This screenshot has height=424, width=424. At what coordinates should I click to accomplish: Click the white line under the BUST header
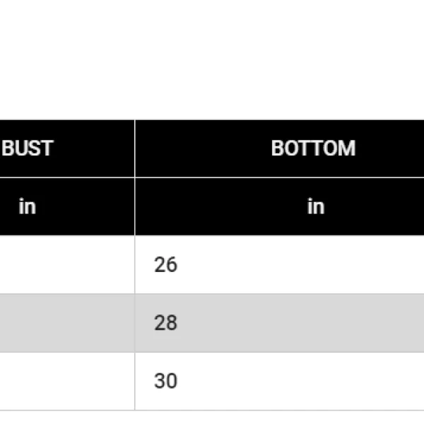click(67, 177)
